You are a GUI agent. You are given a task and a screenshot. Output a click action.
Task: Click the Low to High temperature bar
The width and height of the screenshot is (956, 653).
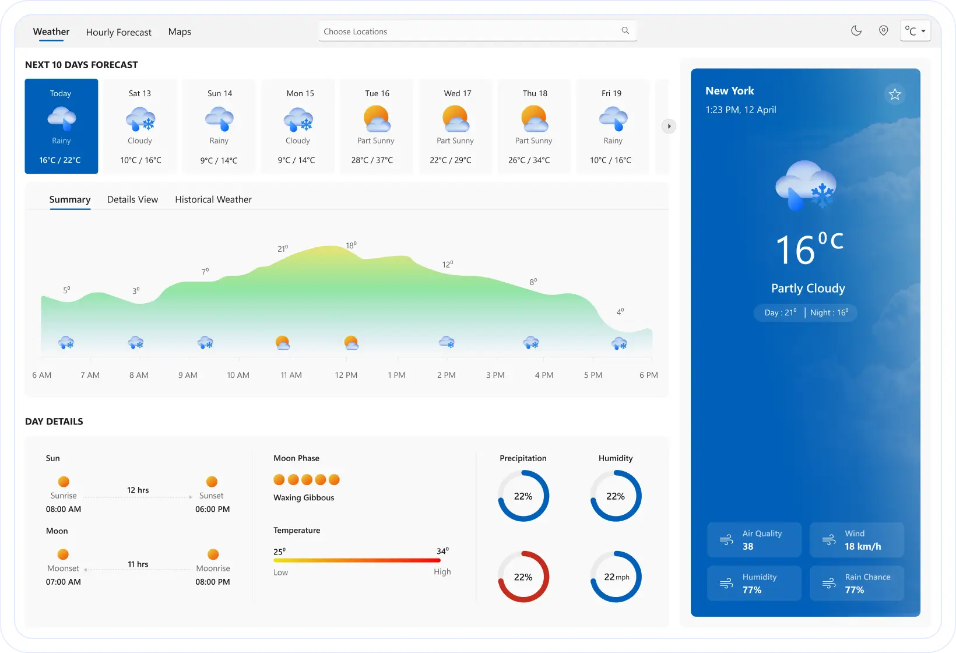click(357, 560)
